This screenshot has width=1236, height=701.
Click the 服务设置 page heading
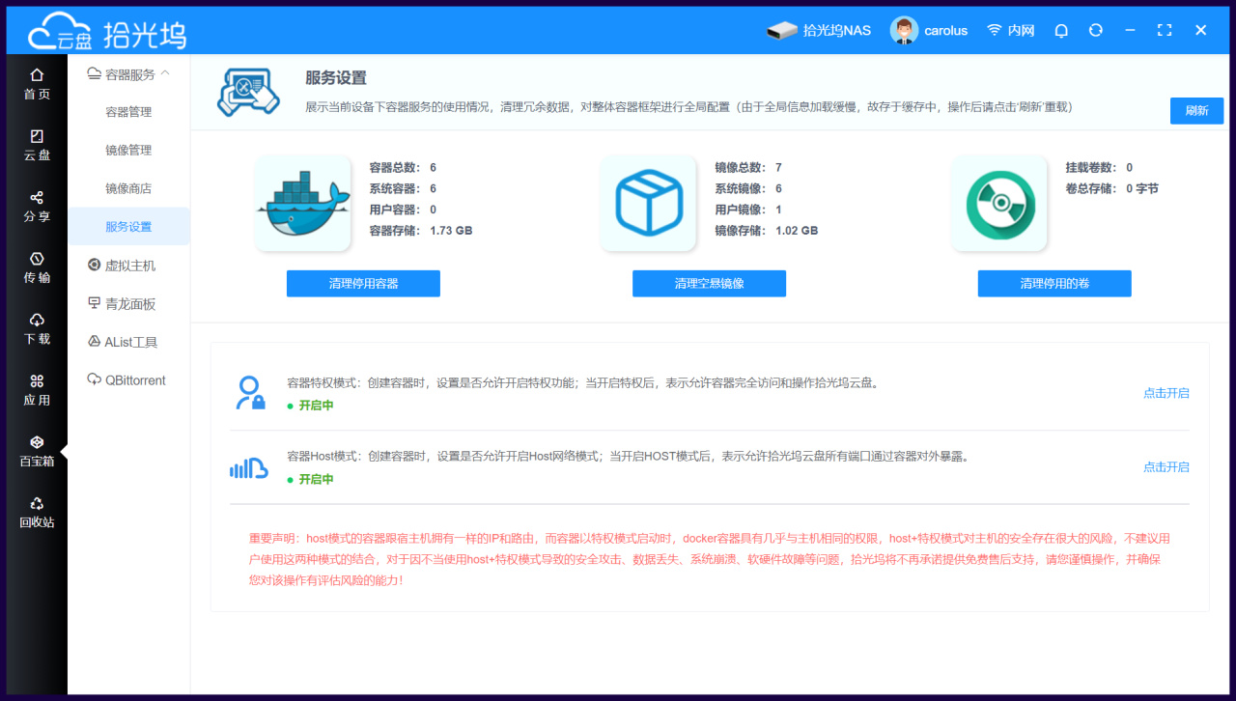tap(336, 78)
